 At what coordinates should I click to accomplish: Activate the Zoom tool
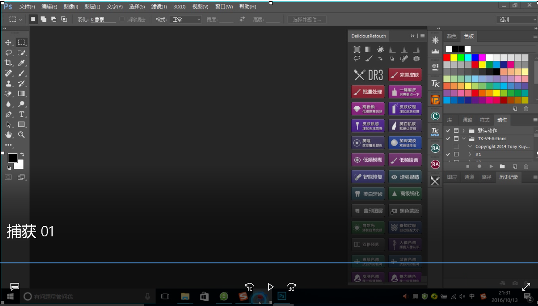tap(21, 135)
